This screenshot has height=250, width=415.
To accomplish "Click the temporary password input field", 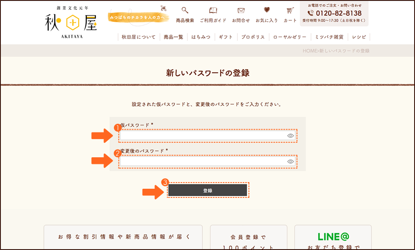I will pos(202,136).
